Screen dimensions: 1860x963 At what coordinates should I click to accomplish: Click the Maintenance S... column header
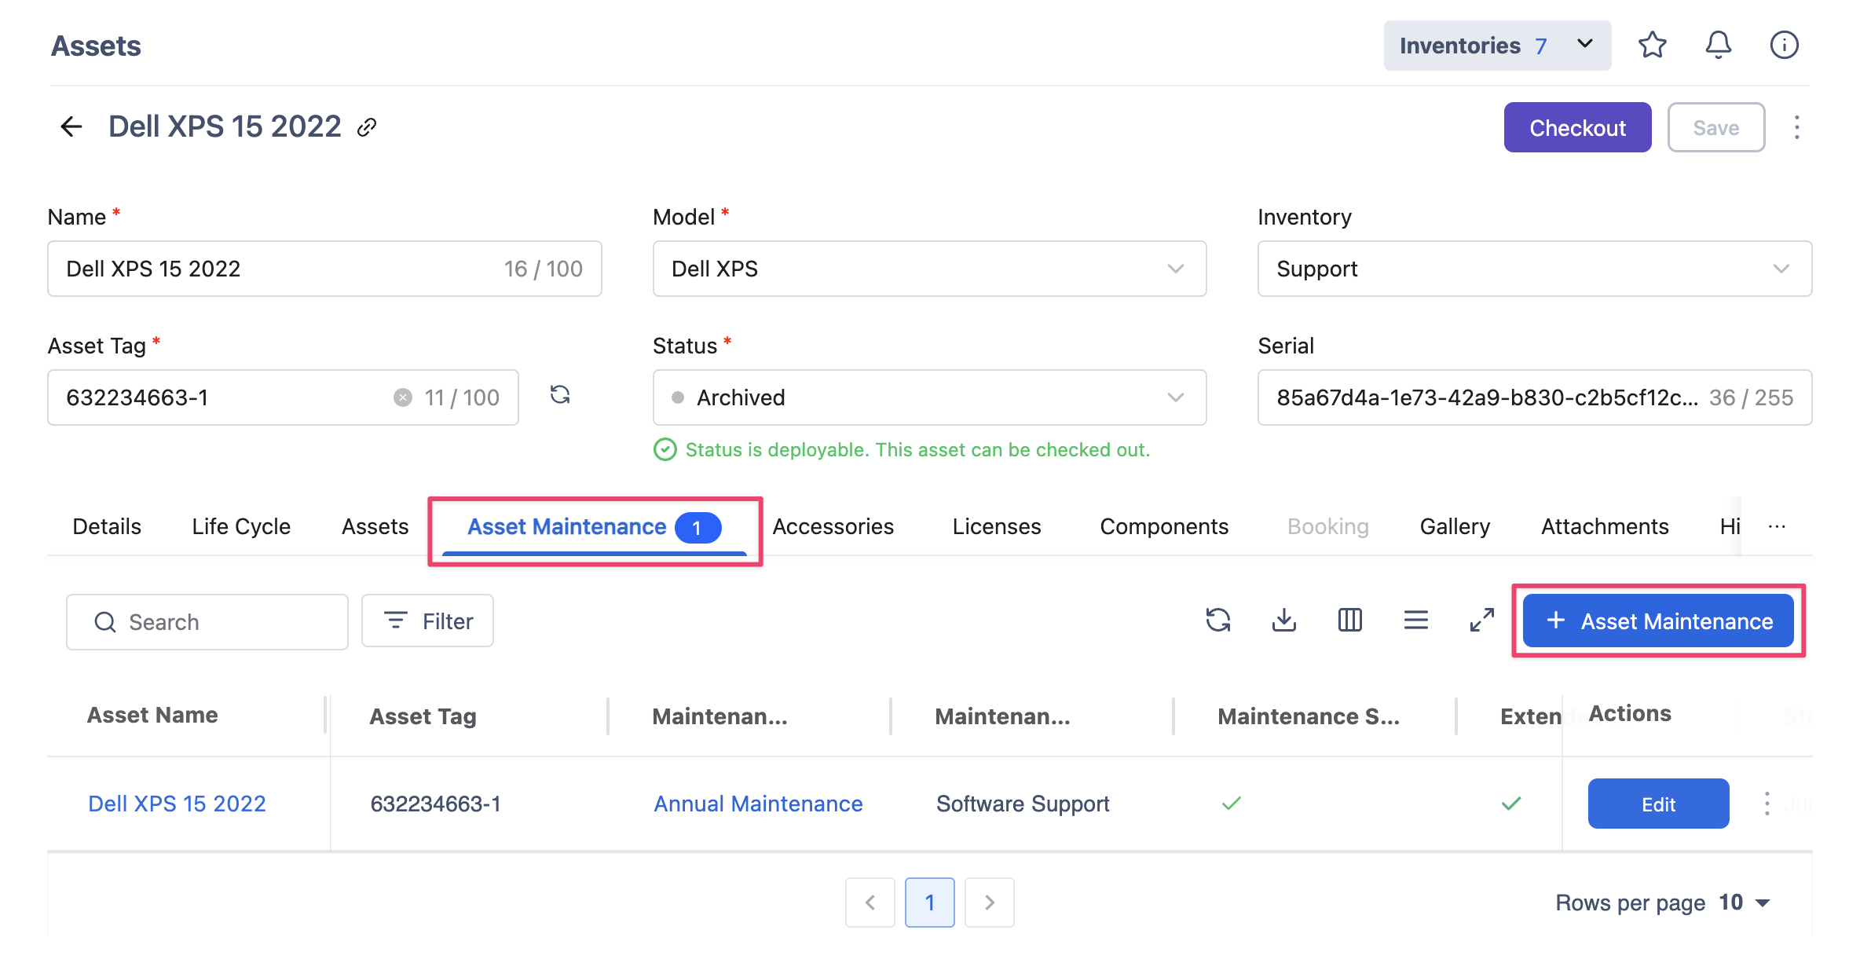point(1309,716)
